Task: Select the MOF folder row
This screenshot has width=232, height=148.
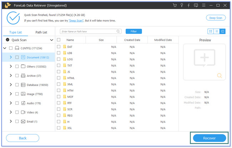Action: [117, 97]
